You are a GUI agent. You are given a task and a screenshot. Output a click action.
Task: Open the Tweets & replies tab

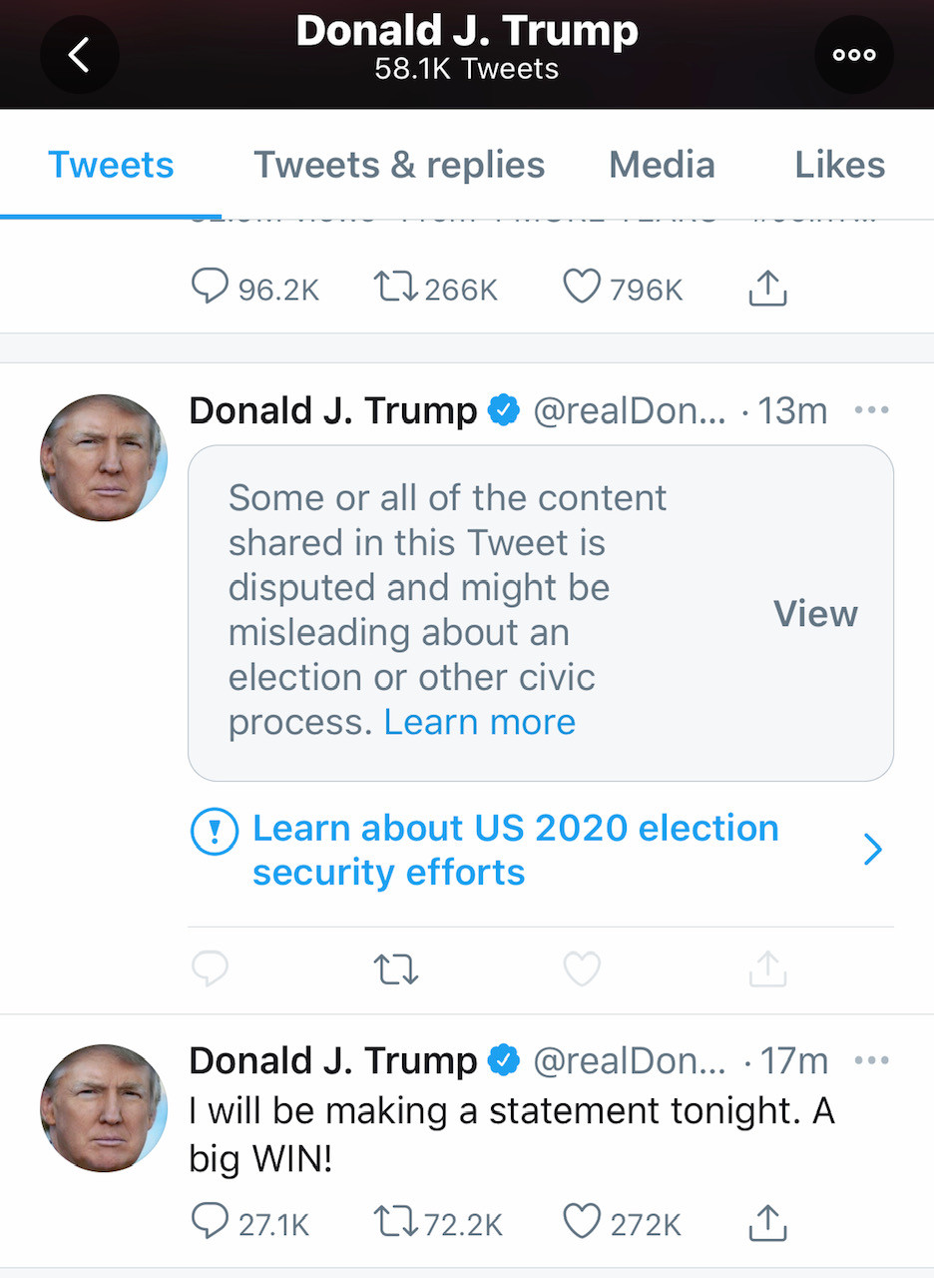[x=399, y=164]
